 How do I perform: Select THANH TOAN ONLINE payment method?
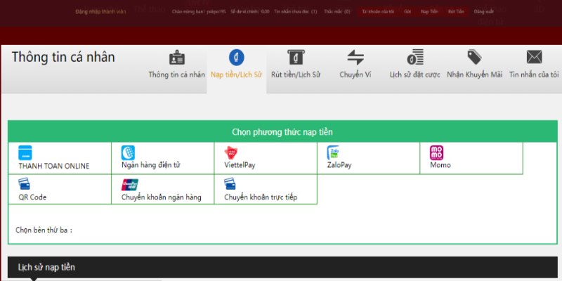54,166
